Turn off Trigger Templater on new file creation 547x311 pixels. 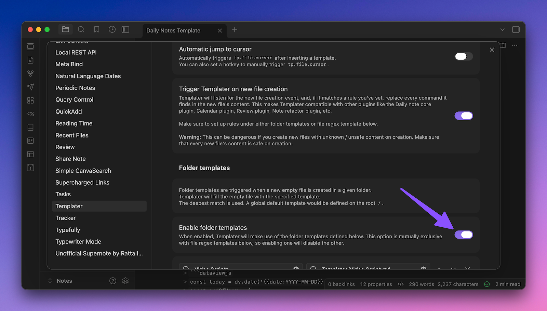(x=464, y=116)
